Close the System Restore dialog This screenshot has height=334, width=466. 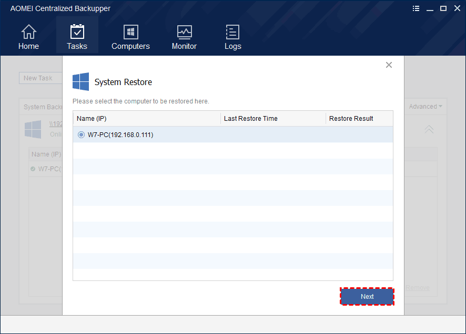click(389, 65)
